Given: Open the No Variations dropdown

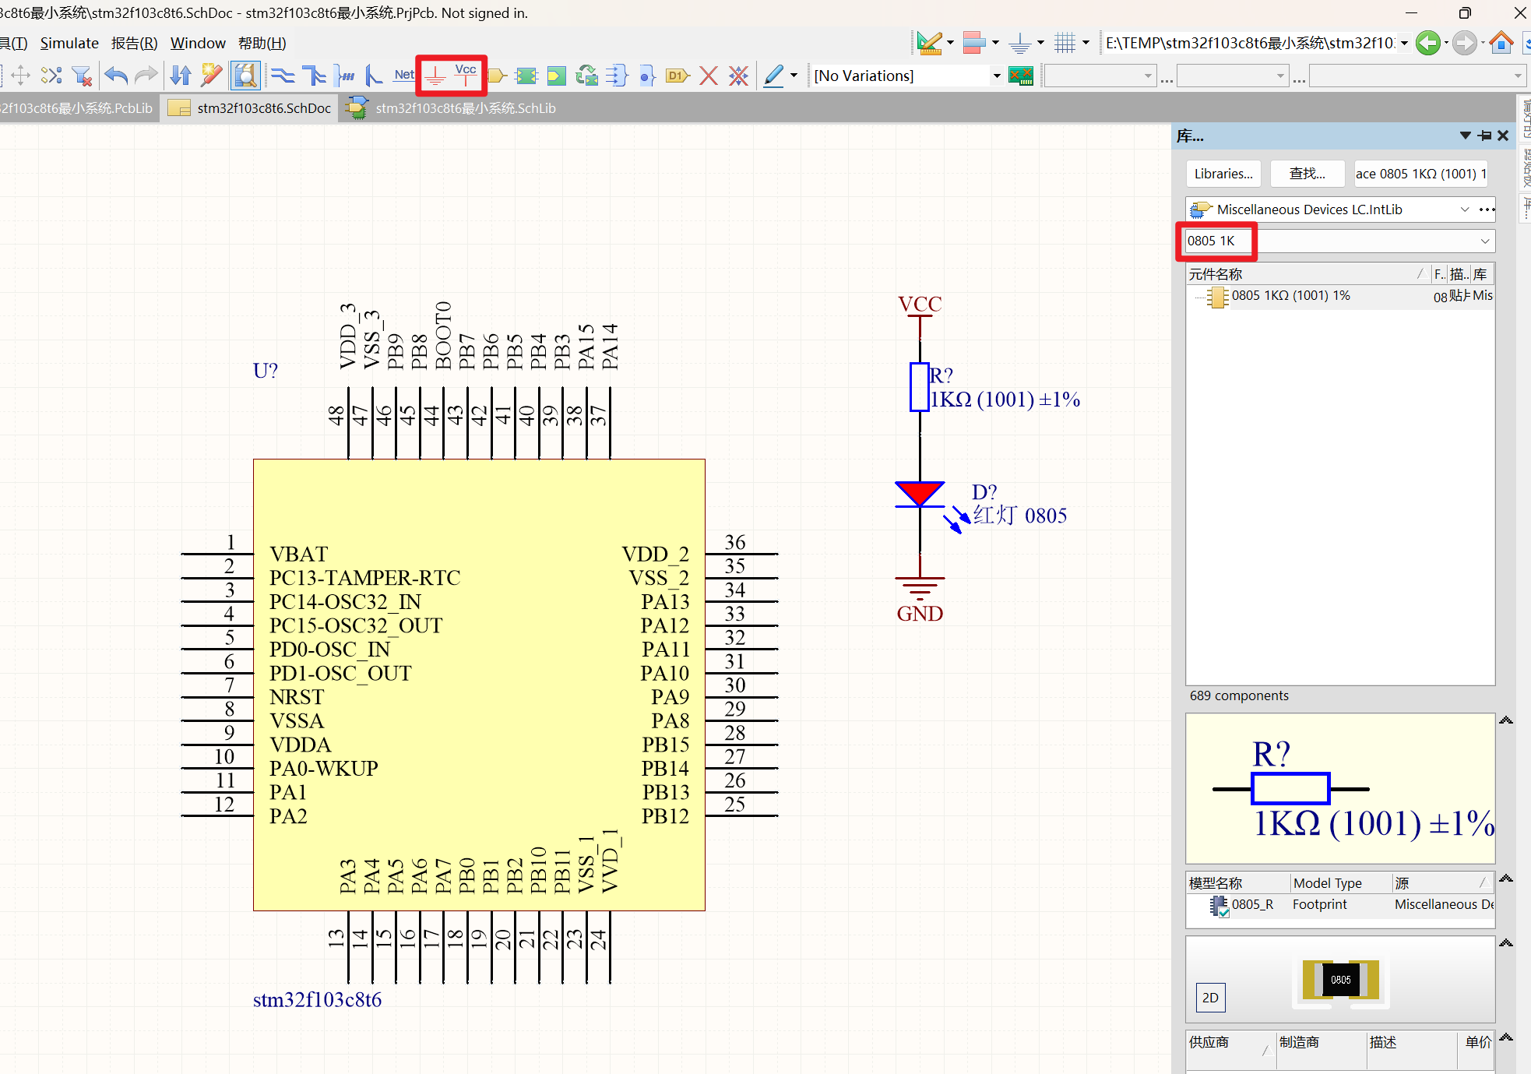Looking at the screenshot, I should click(x=996, y=76).
